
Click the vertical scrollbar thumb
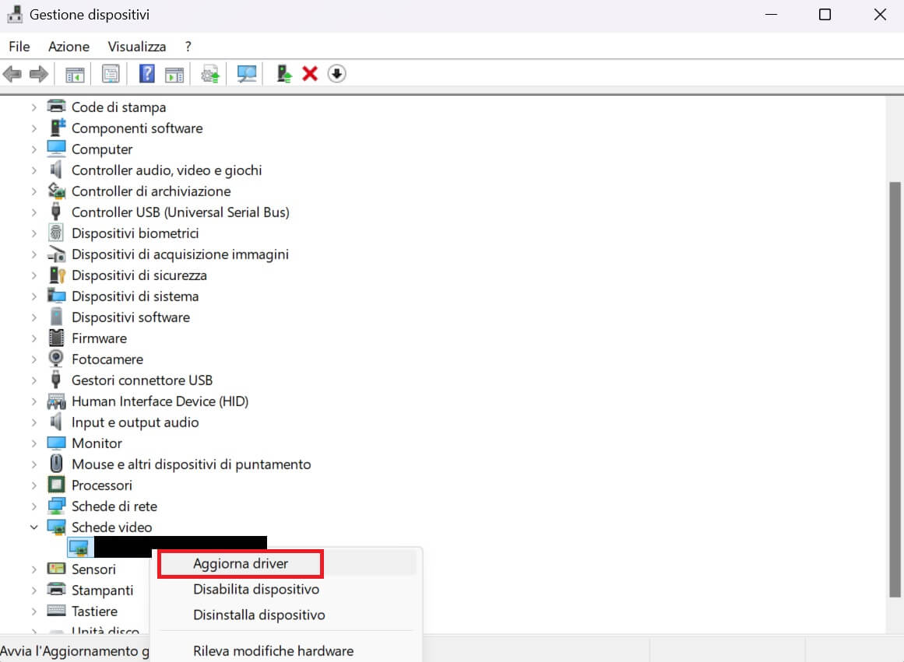[x=895, y=390]
